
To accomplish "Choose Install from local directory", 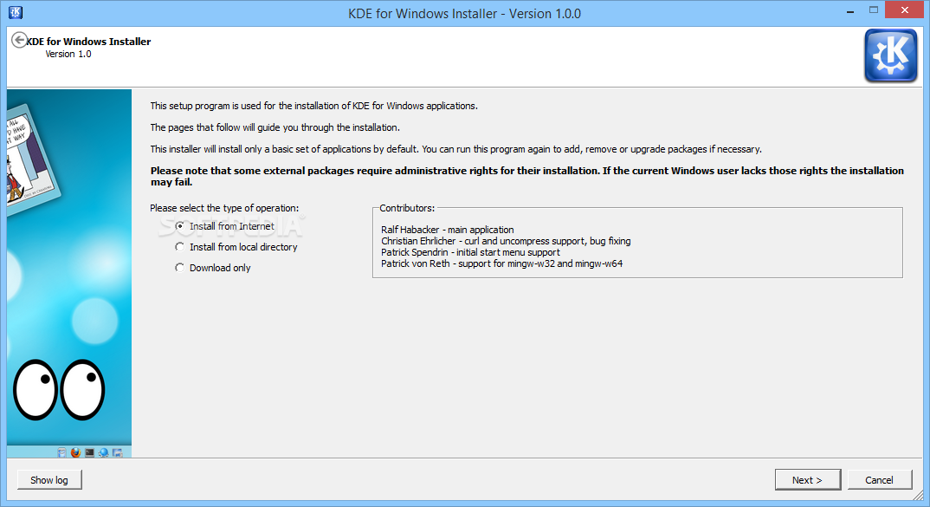I will point(180,247).
